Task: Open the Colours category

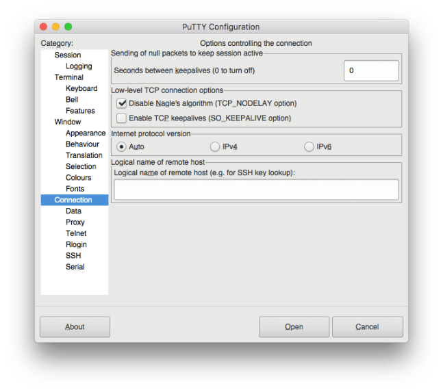Action: click(78, 178)
